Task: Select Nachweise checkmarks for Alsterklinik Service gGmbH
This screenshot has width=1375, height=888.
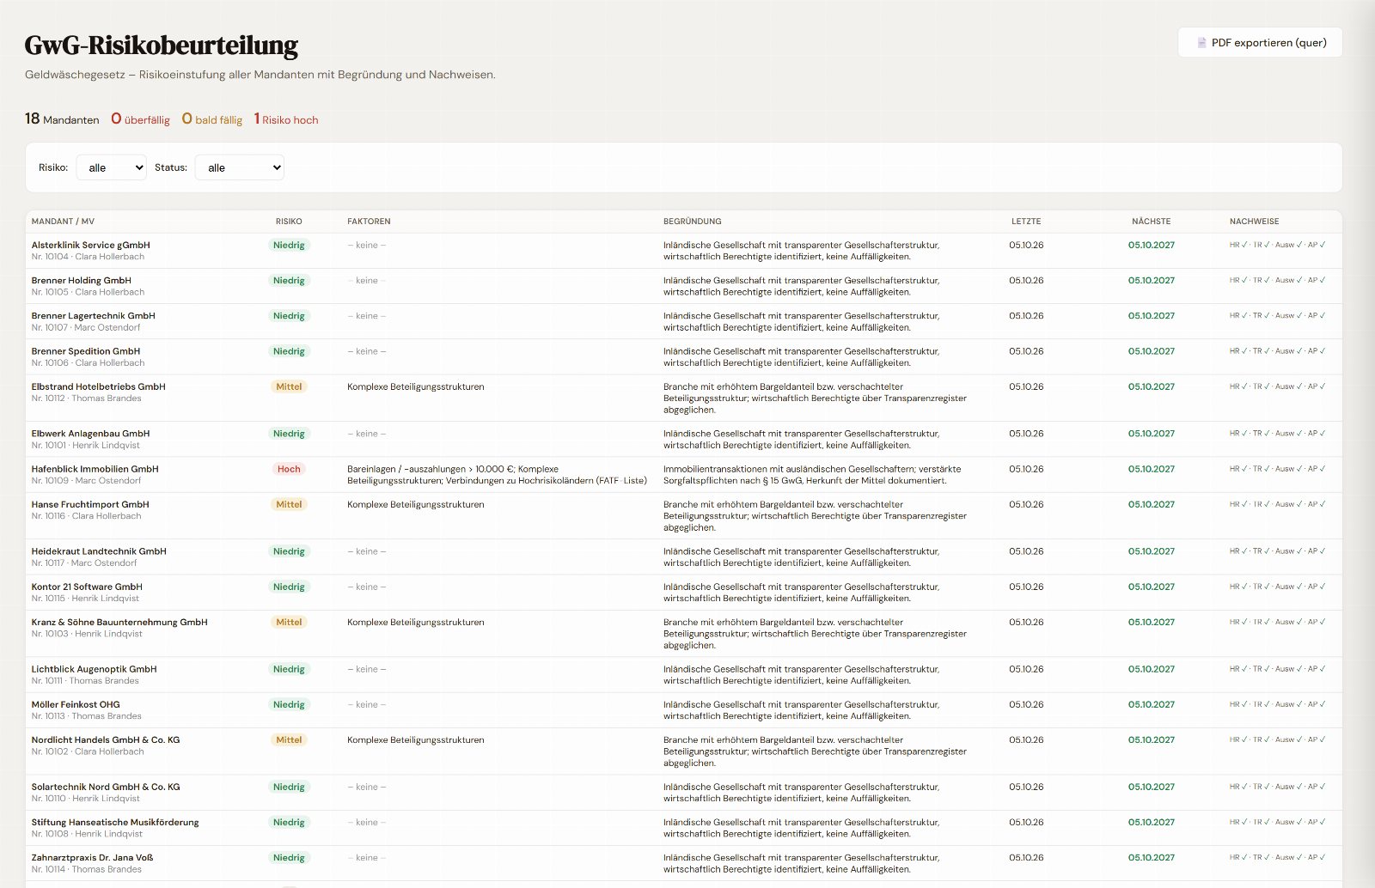Action: pos(1278,245)
